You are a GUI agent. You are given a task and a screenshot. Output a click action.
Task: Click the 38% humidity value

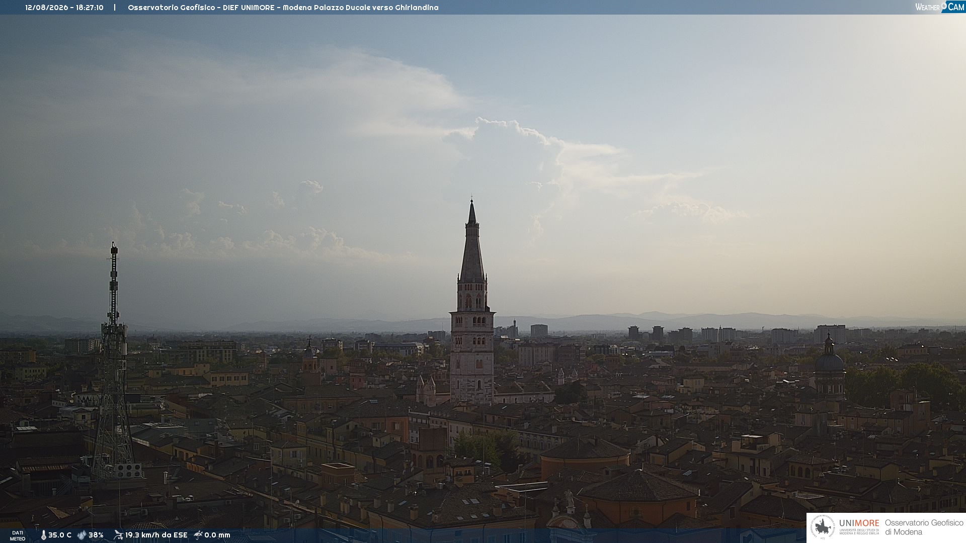[96, 535]
